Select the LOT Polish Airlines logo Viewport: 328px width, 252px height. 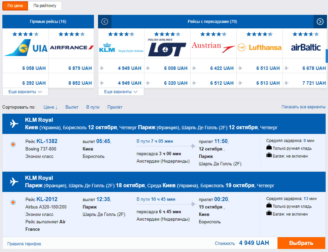click(167, 48)
